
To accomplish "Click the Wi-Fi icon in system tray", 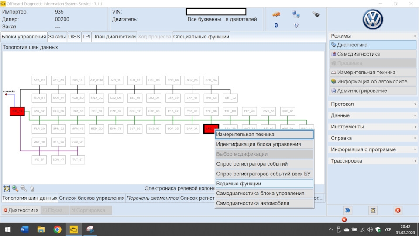I will click(x=362, y=229).
